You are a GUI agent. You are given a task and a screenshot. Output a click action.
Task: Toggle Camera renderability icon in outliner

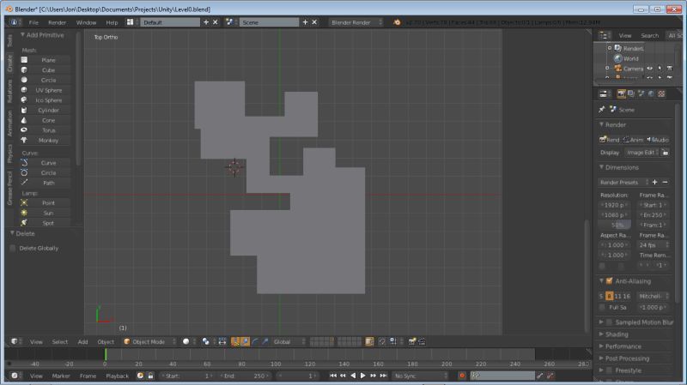(x=670, y=69)
